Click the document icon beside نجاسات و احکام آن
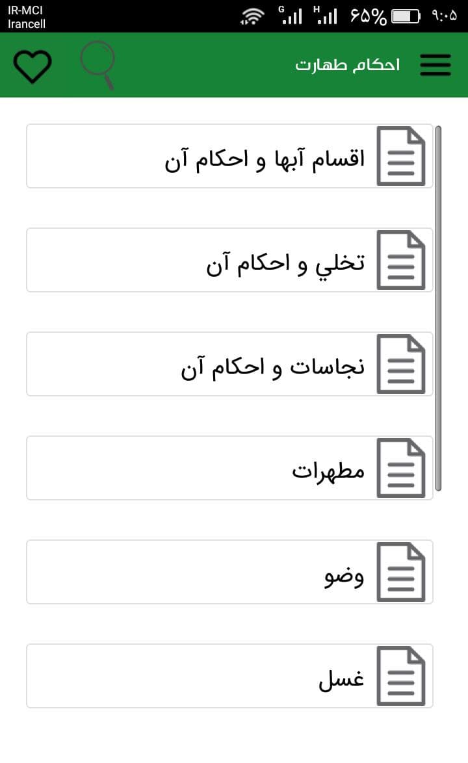The image size is (468, 763). pyautogui.click(x=401, y=364)
